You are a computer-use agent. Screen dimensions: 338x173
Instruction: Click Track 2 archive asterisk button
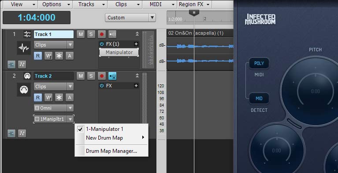click(59, 97)
